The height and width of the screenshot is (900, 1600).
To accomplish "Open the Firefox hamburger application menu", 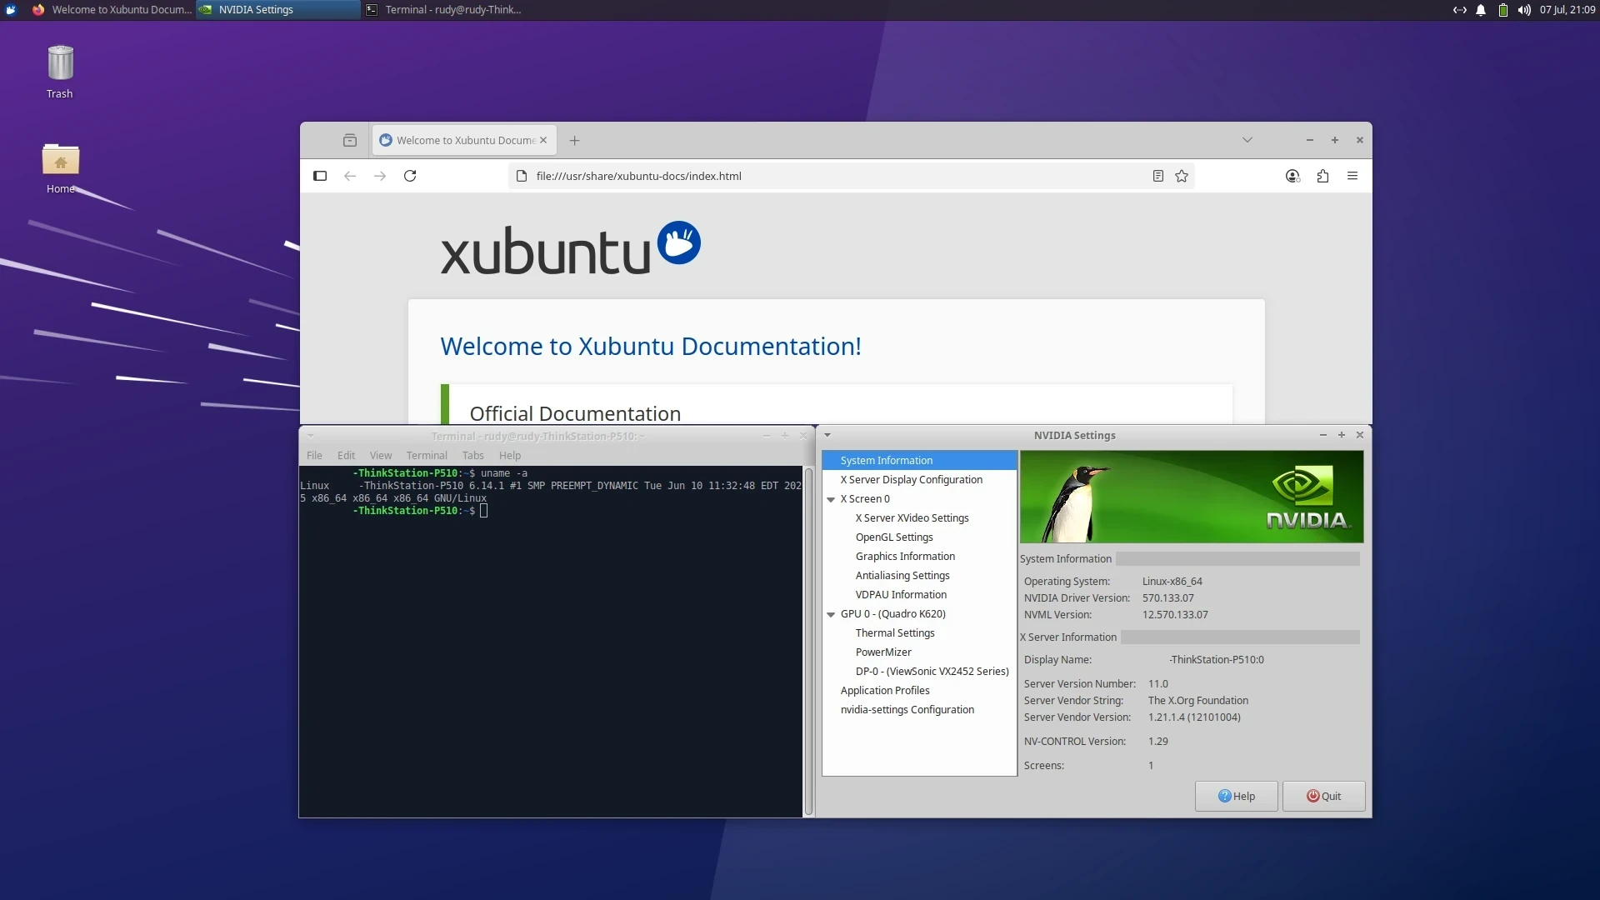I will point(1352,176).
